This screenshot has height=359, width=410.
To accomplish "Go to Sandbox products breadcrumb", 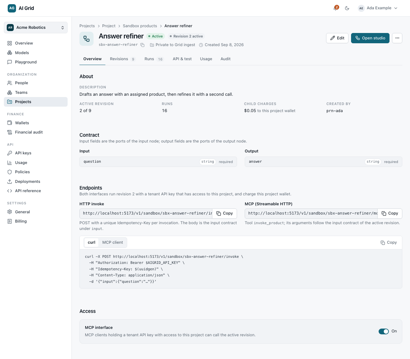I will [x=140, y=26].
